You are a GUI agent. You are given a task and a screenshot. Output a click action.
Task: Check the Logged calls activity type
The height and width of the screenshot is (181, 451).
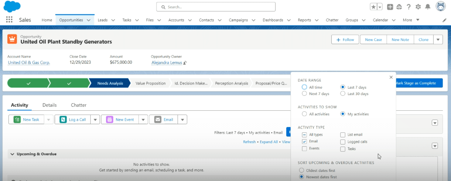[343, 142]
